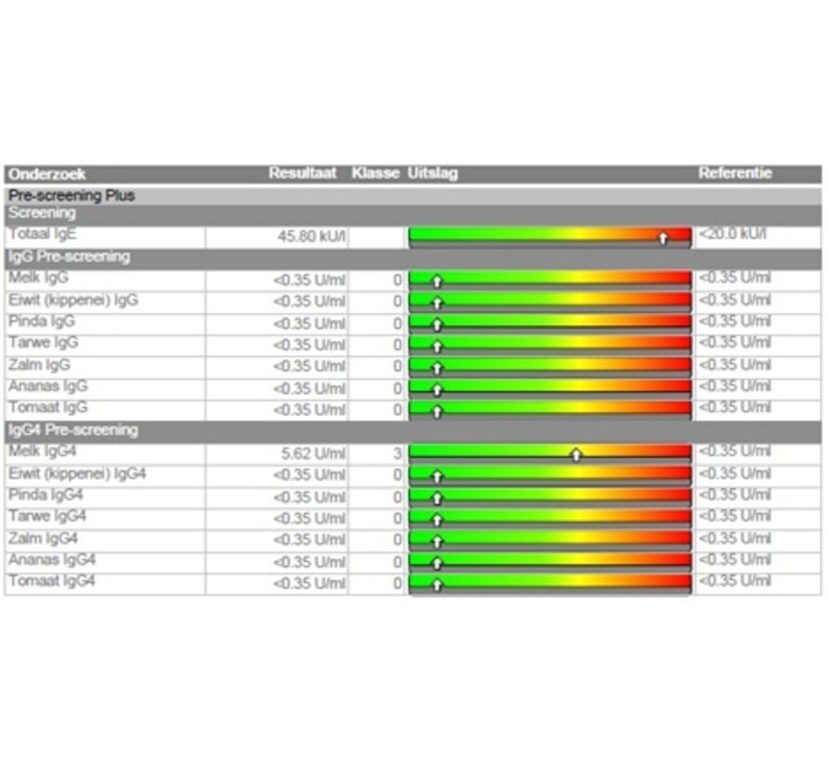
Task: Select the arrow marker on Zalm IgG4 bar
Action: [x=437, y=541]
